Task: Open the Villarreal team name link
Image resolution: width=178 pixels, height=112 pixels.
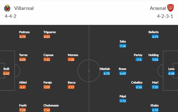Action: (24, 8)
